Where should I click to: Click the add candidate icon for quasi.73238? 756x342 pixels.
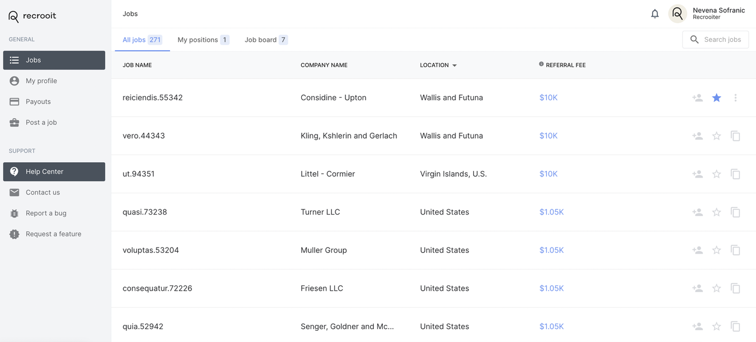point(698,212)
